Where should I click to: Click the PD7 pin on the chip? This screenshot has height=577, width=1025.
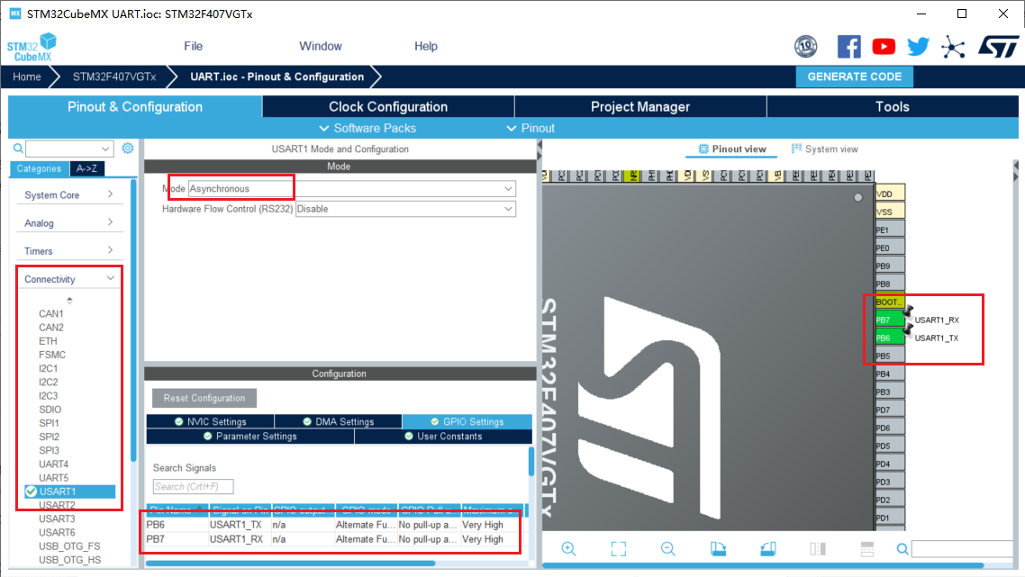(x=890, y=410)
